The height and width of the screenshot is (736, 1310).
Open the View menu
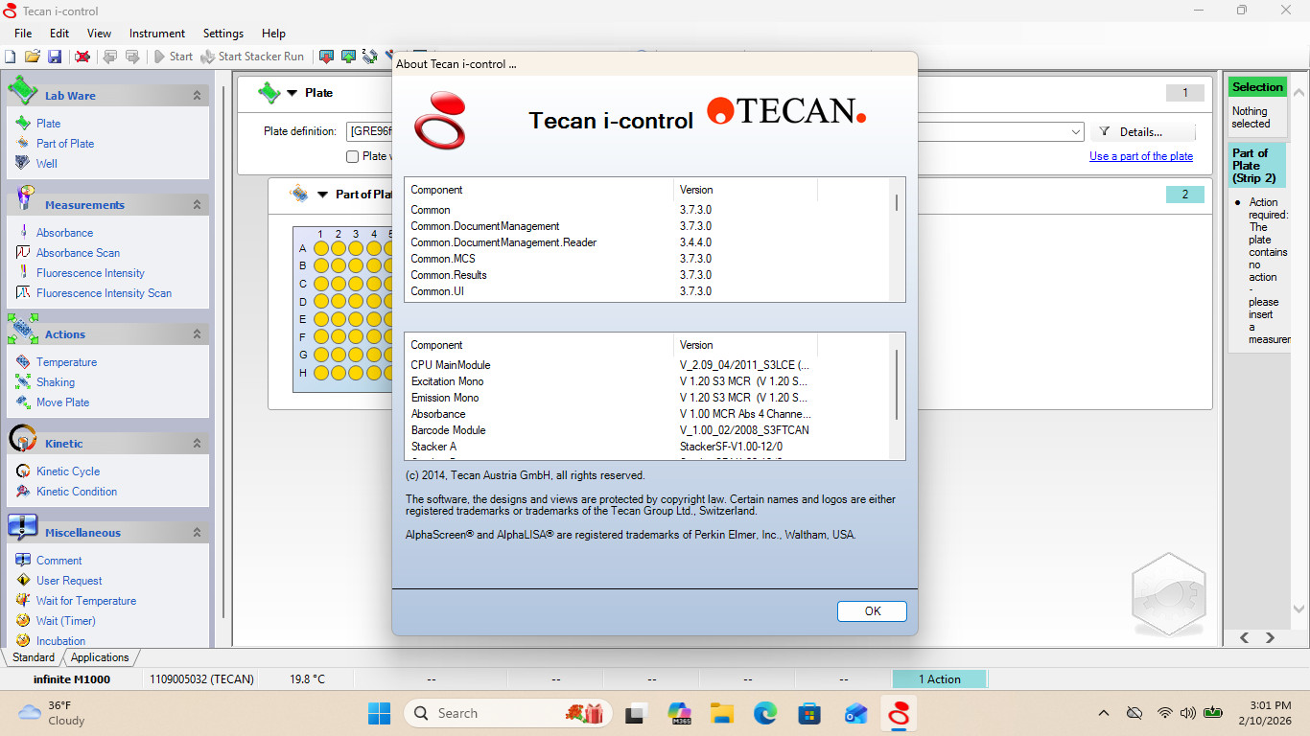[99, 34]
